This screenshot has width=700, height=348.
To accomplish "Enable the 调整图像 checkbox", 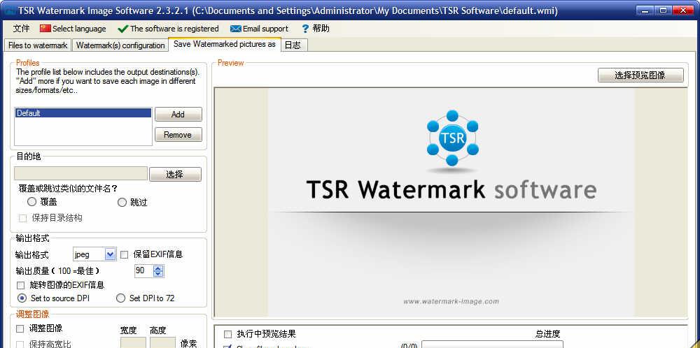I will pos(20,329).
